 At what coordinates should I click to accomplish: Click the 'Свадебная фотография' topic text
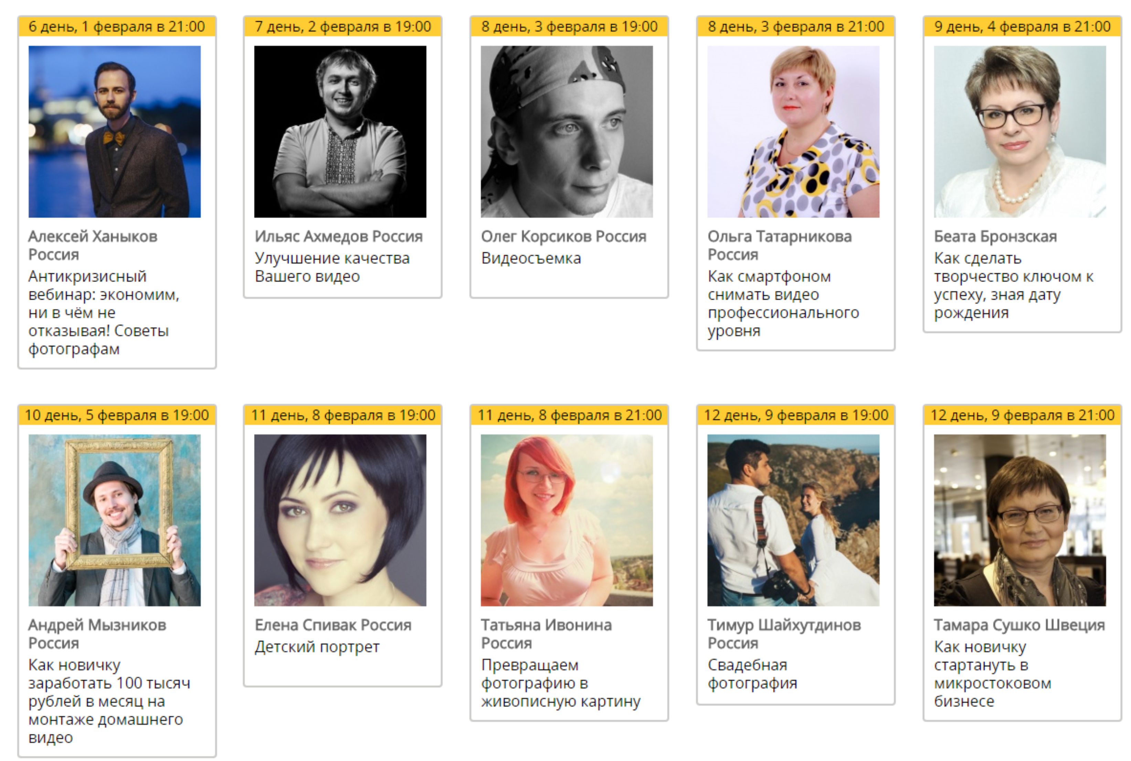point(752,674)
